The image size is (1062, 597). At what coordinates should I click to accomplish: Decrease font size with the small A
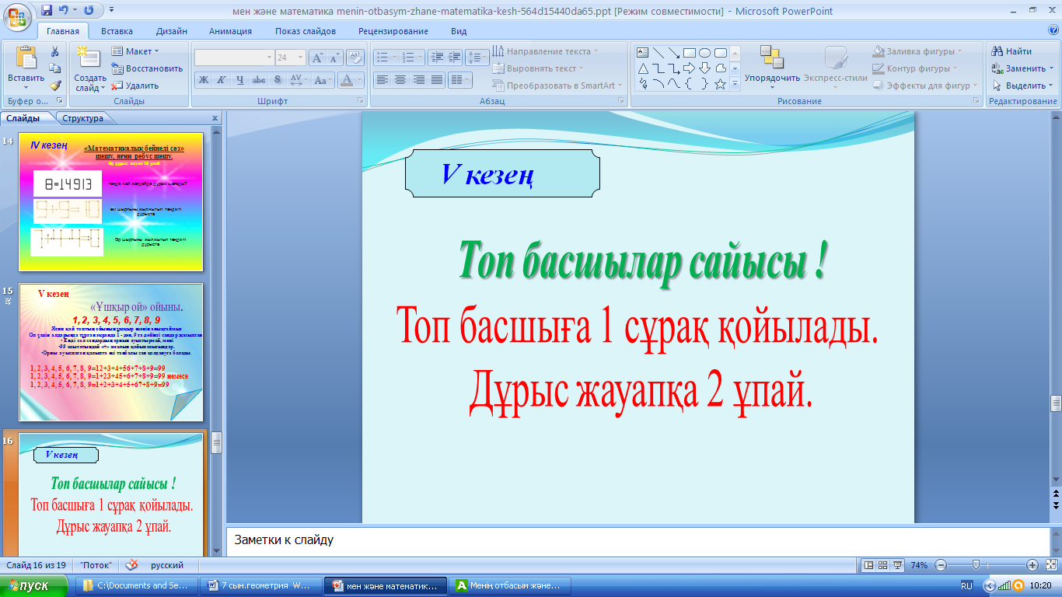[x=334, y=58]
